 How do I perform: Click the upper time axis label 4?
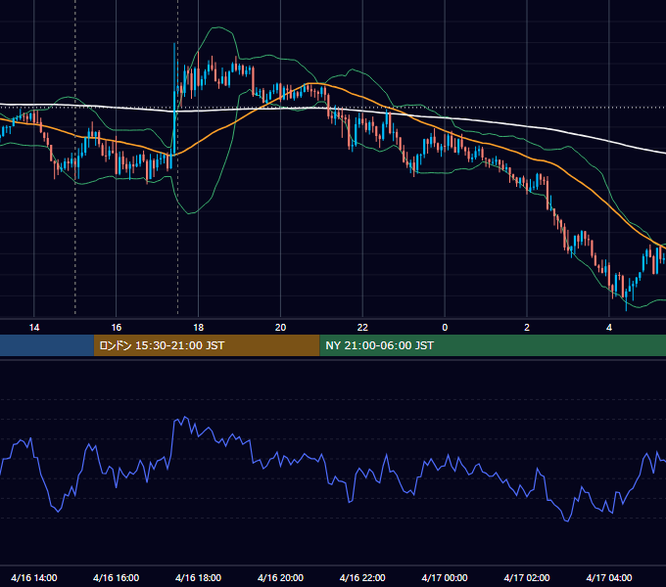click(x=609, y=328)
